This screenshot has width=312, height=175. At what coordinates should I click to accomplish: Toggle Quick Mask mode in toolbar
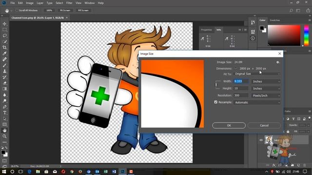click(x=4, y=161)
